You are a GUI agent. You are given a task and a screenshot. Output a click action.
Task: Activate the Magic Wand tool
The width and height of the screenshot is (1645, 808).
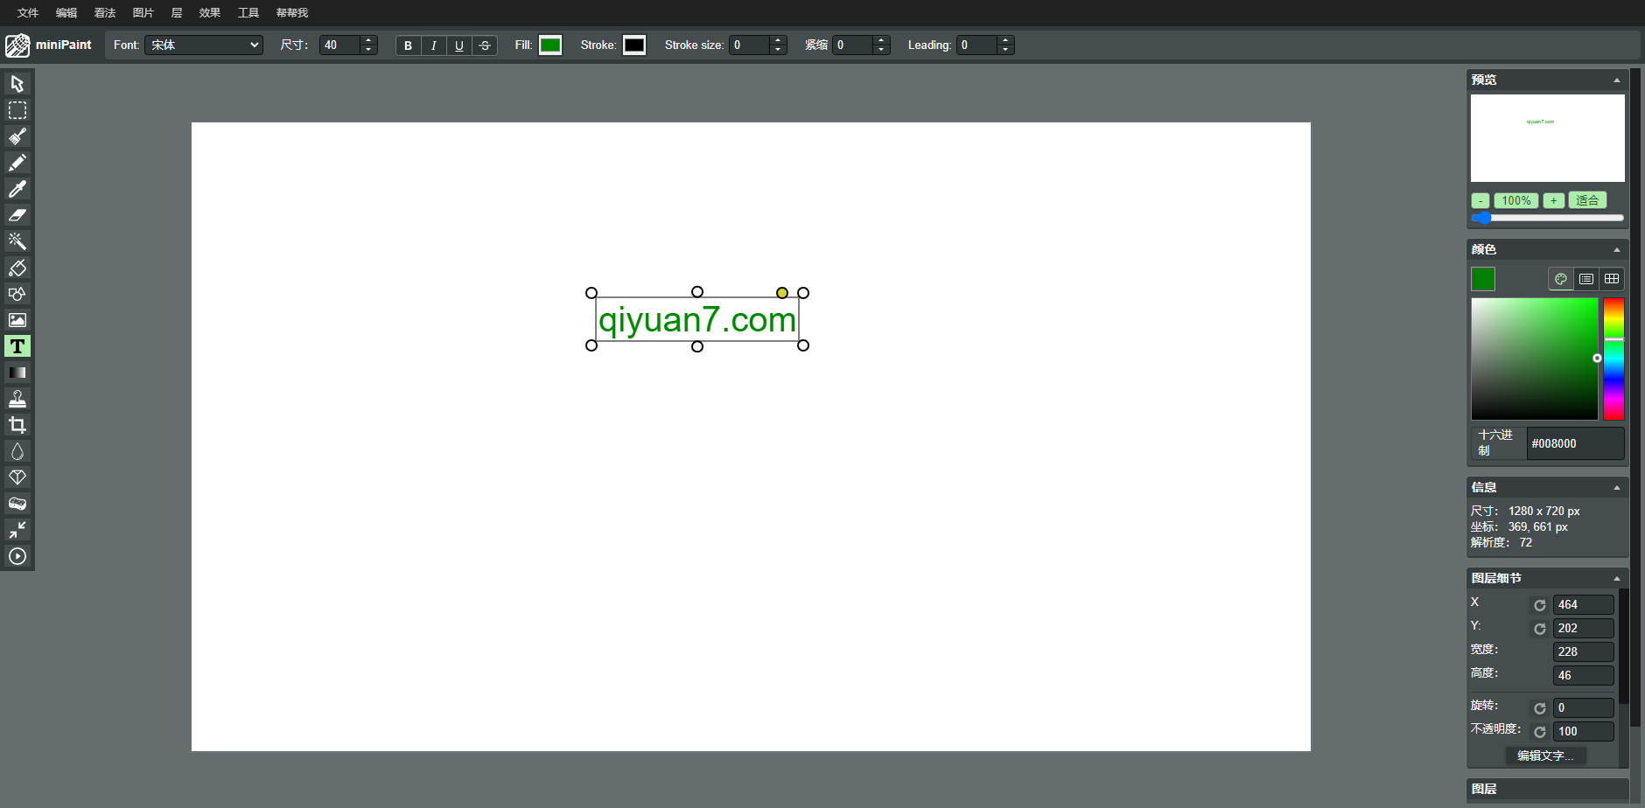point(17,241)
